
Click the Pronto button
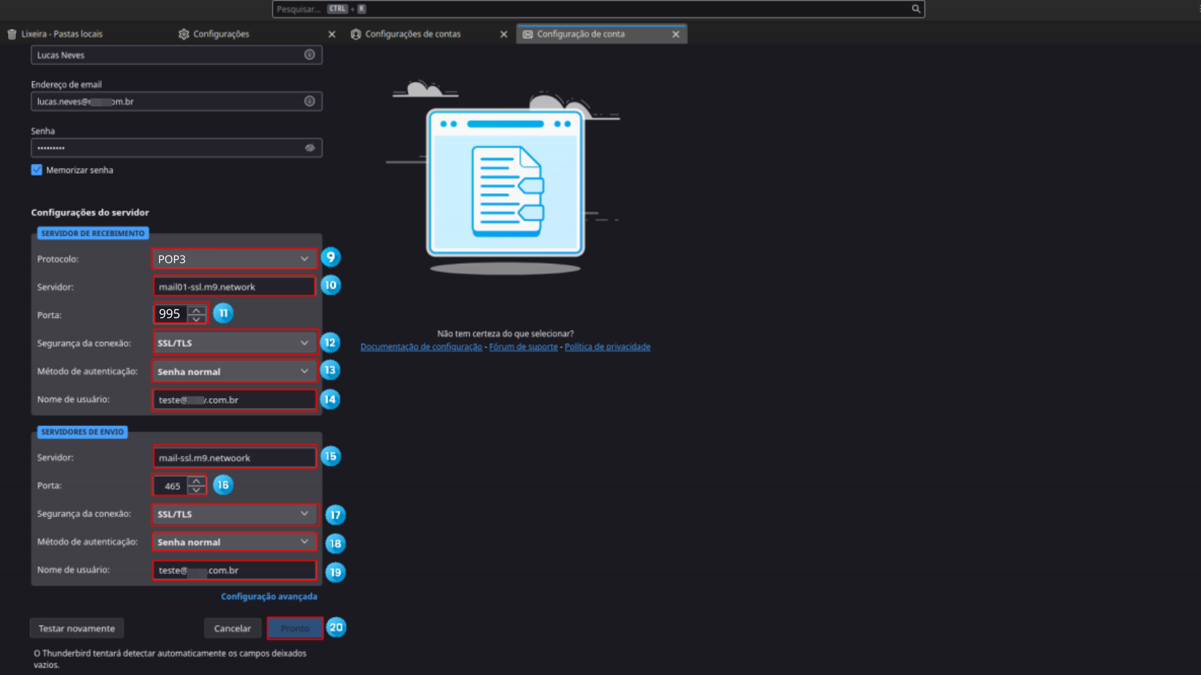coord(295,628)
